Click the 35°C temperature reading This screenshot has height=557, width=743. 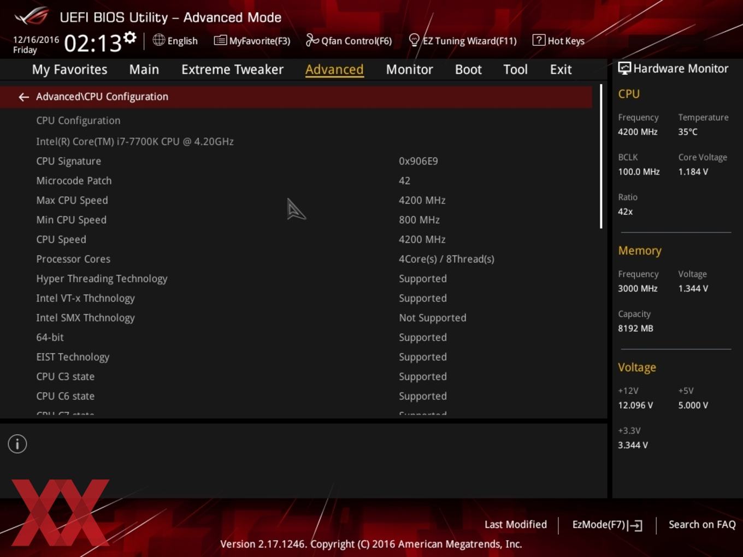pos(688,132)
